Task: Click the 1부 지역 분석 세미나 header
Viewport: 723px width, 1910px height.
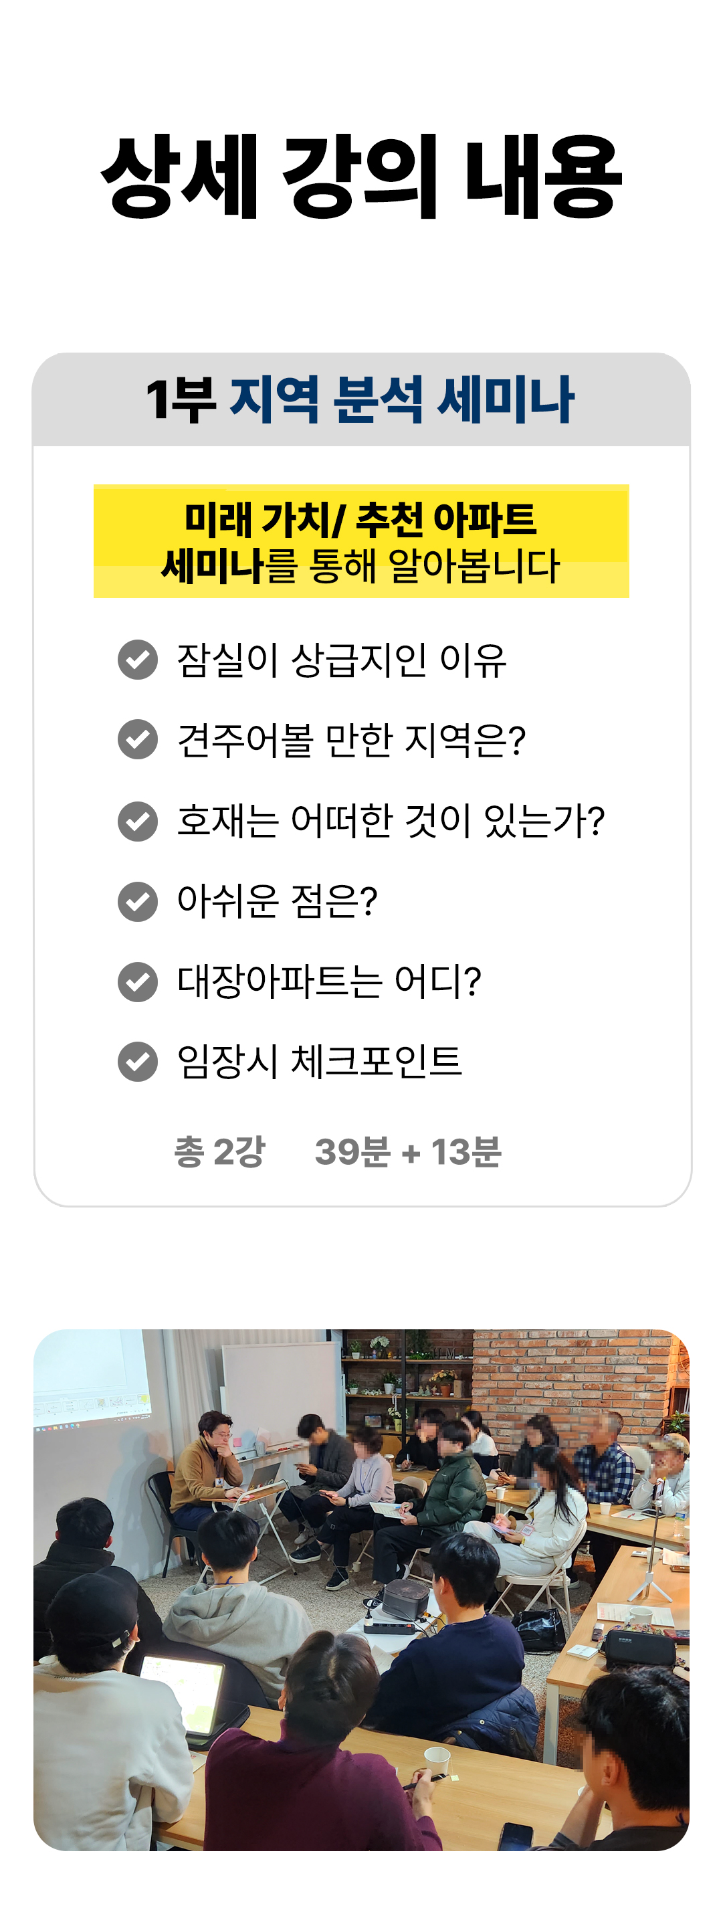Action: point(361,399)
